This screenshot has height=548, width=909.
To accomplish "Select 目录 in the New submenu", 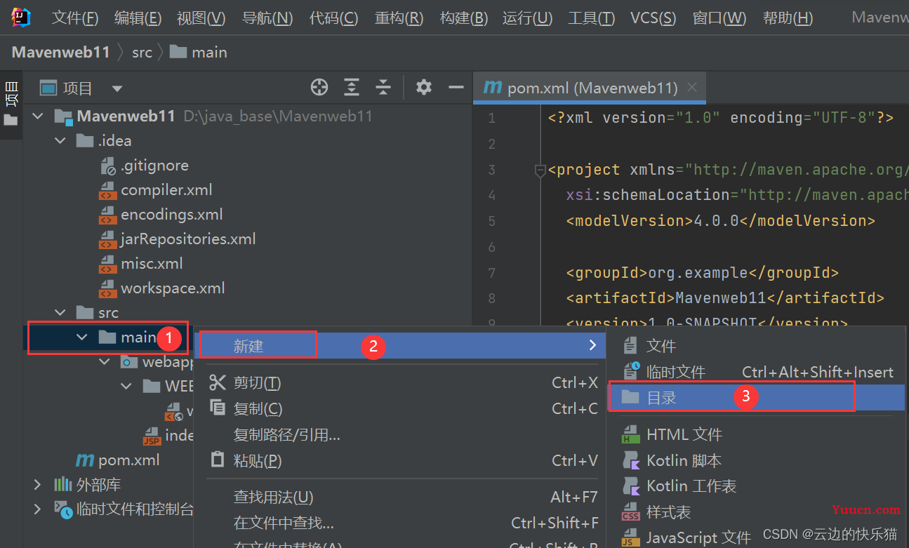I will coord(756,397).
